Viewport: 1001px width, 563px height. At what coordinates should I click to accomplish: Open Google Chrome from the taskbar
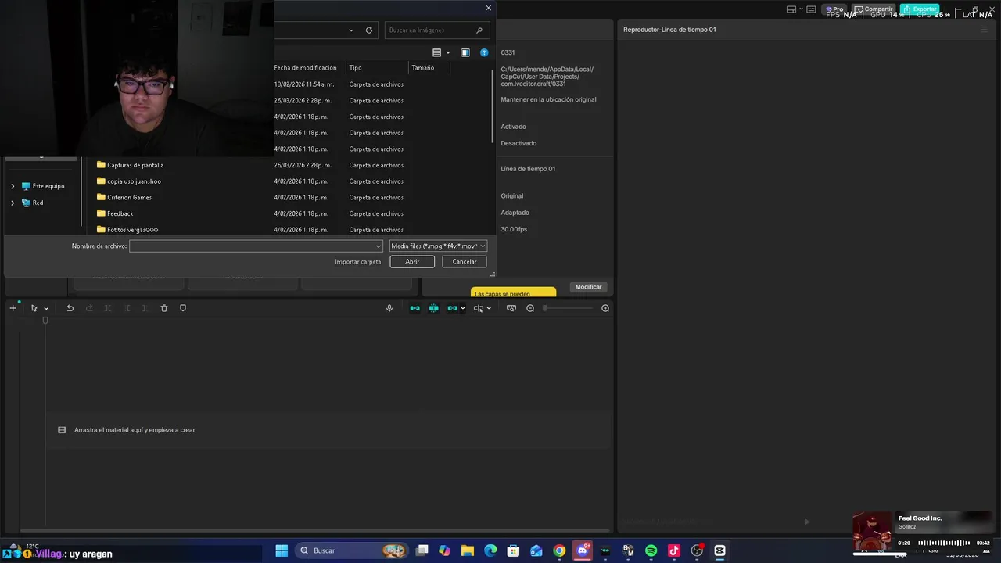point(559,550)
